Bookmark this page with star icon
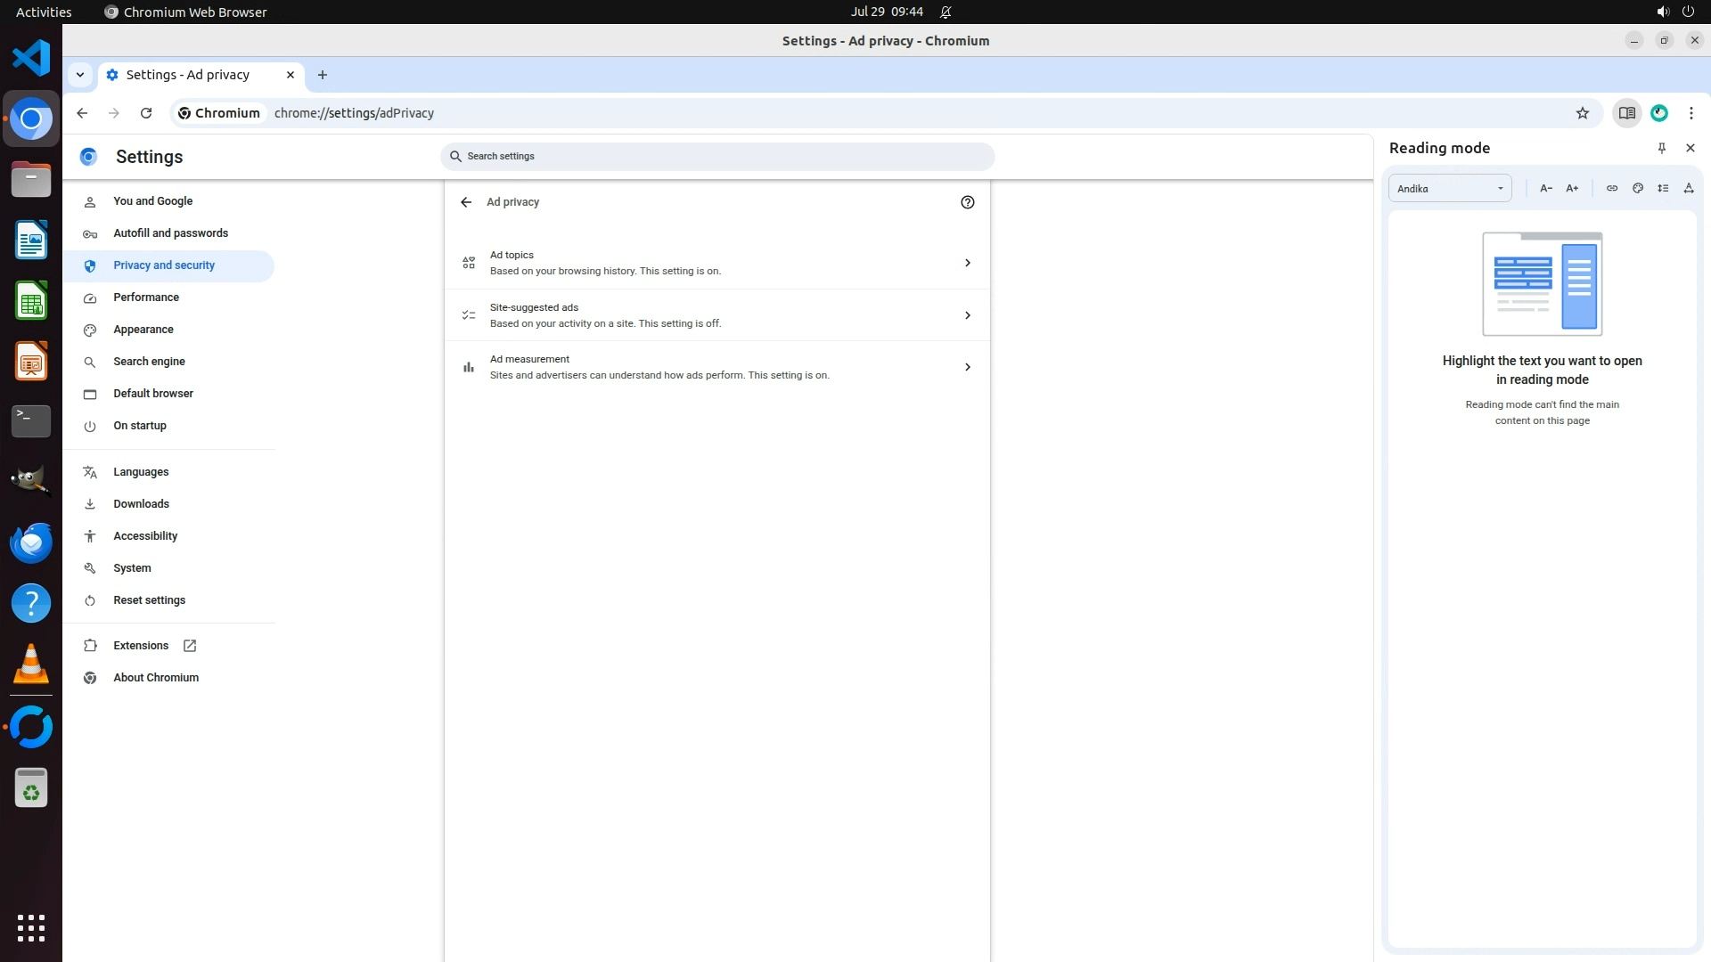The image size is (1711, 962). pos(1582,113)
